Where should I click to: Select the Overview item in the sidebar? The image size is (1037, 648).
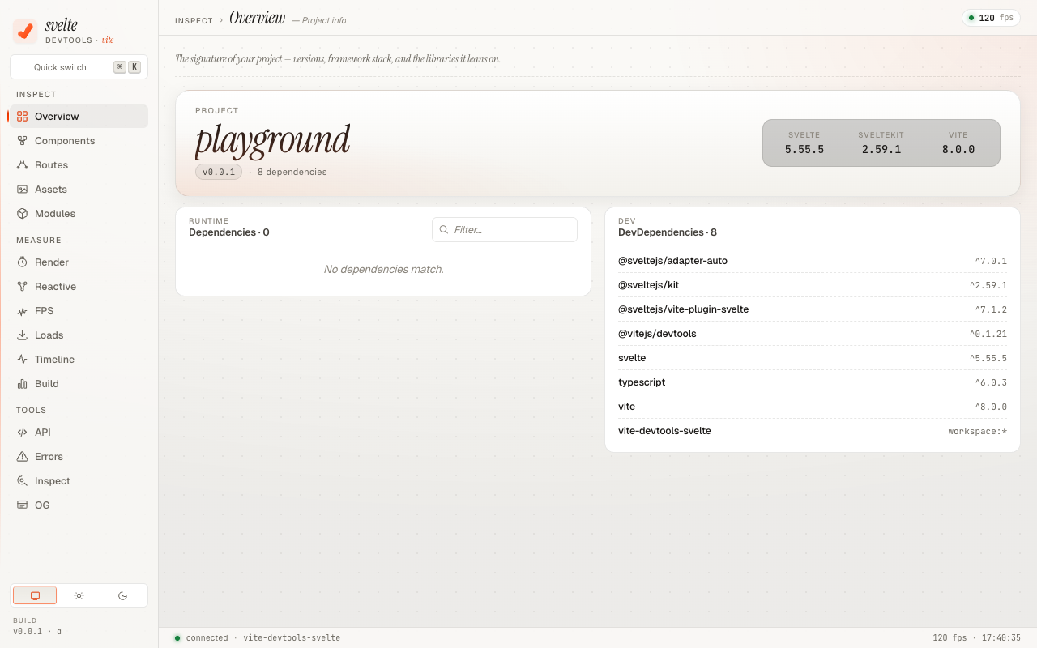[x=79, y=117]
